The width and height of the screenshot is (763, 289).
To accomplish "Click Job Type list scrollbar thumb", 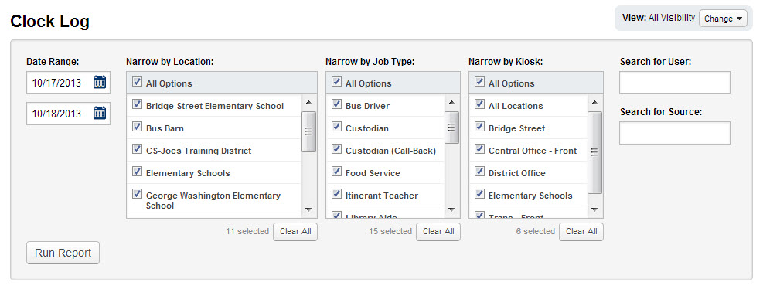I will point(451,127).
